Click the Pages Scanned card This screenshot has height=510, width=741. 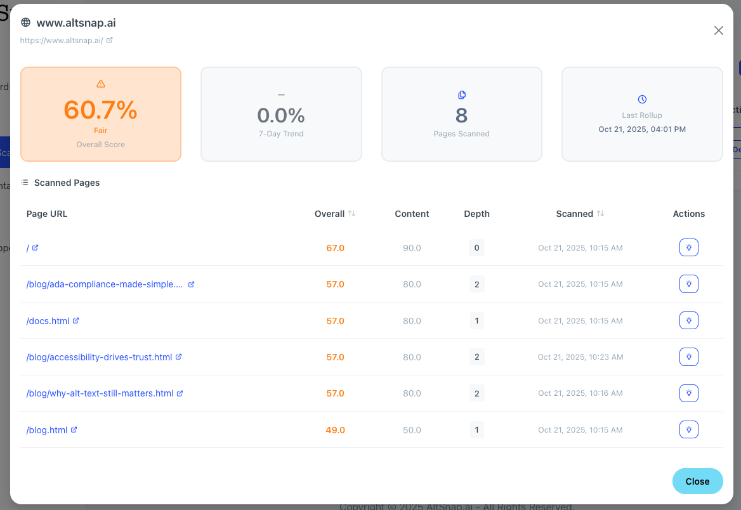461,114
